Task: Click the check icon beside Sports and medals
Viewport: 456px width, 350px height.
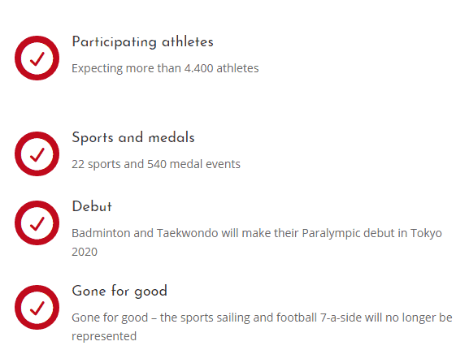Action: (x=37, y=154)
